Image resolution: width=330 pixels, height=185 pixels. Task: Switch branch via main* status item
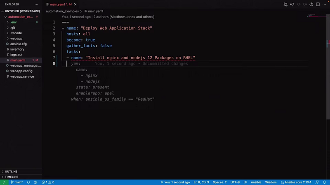(16, 182)
